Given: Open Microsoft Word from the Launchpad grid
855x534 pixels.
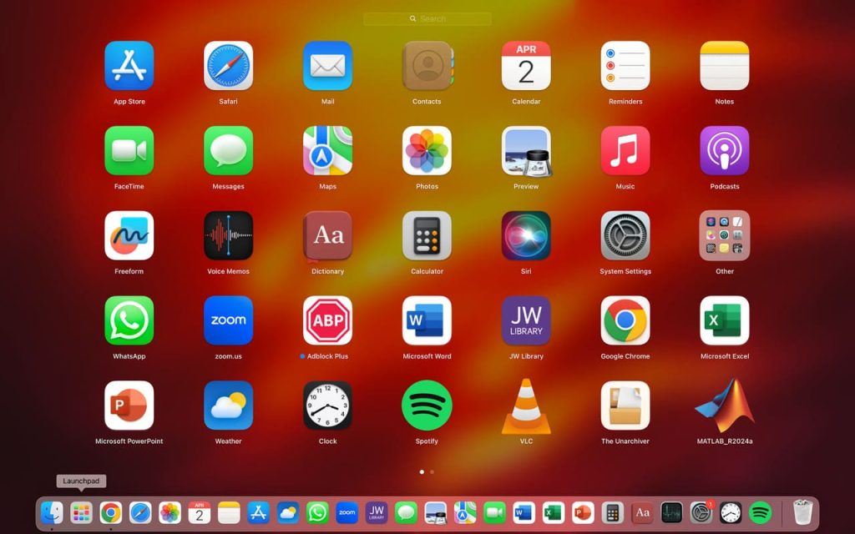Looking at the screenshot, I should (427, 320).
